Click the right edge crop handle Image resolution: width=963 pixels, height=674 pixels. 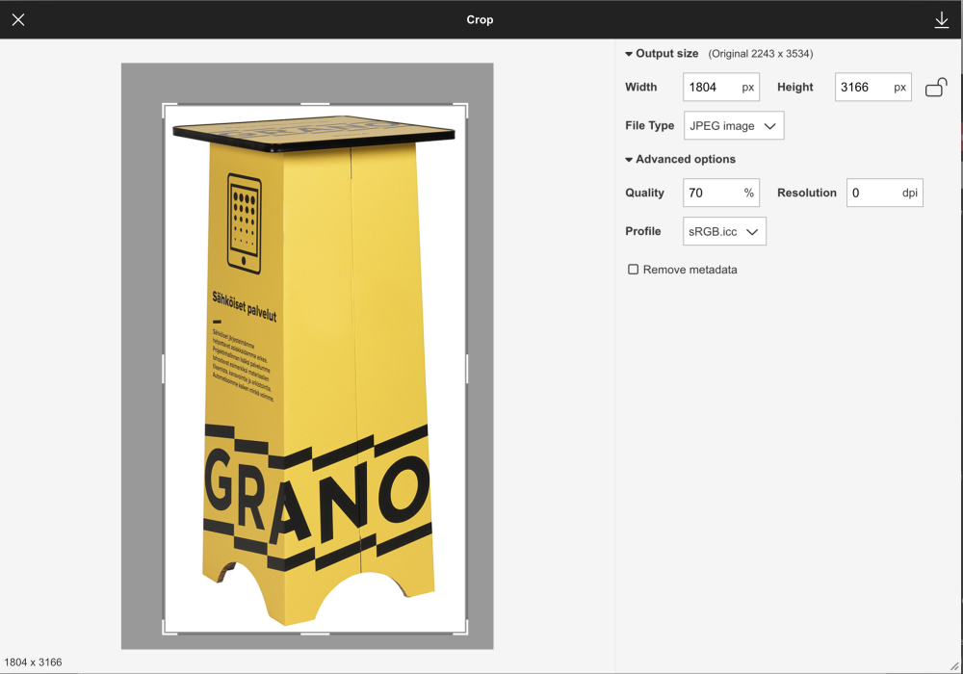(x=467, y=369)
